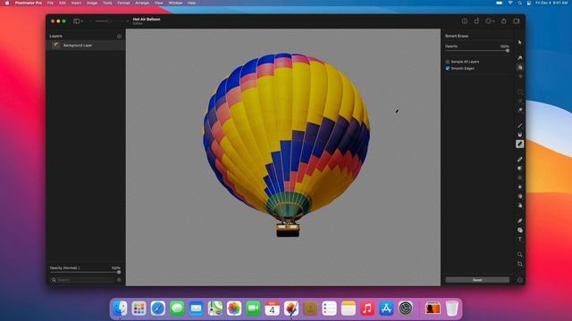This screenshot has height=321, width=572.
Task: Click the circular add icon in the Layers header
Action: [x=119, y=37]
